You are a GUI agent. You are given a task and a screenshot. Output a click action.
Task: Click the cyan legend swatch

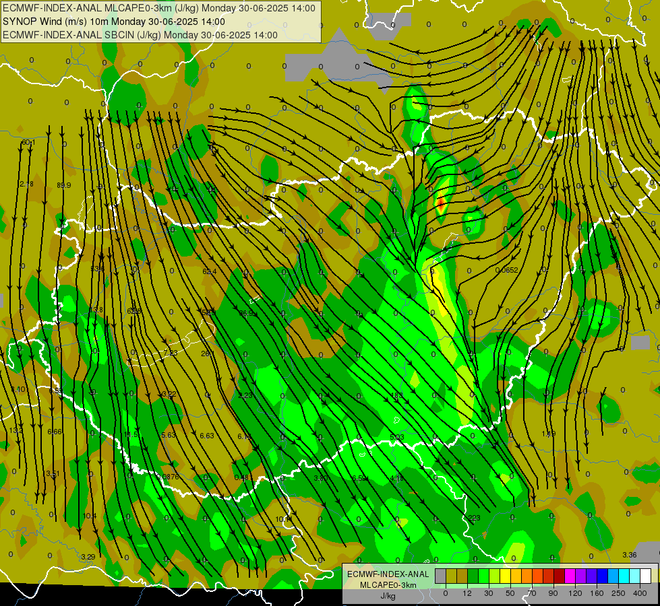click(624, 576)
